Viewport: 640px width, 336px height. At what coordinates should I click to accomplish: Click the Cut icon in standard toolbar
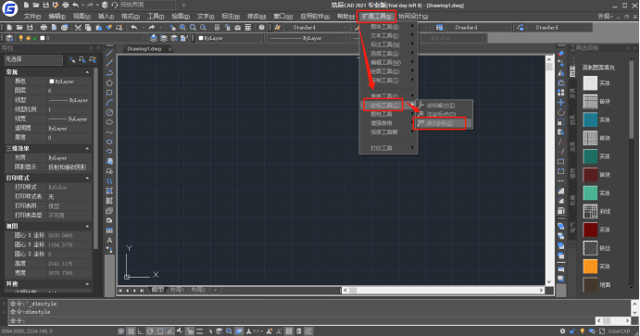point(78,28)
